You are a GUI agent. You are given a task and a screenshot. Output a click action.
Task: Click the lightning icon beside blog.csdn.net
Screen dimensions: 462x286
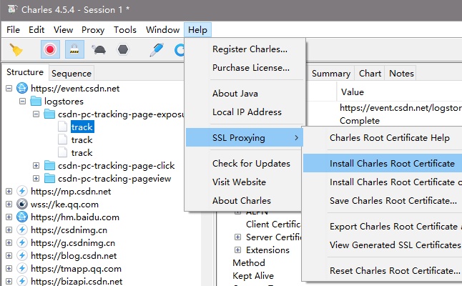click(x=22, y=255)
